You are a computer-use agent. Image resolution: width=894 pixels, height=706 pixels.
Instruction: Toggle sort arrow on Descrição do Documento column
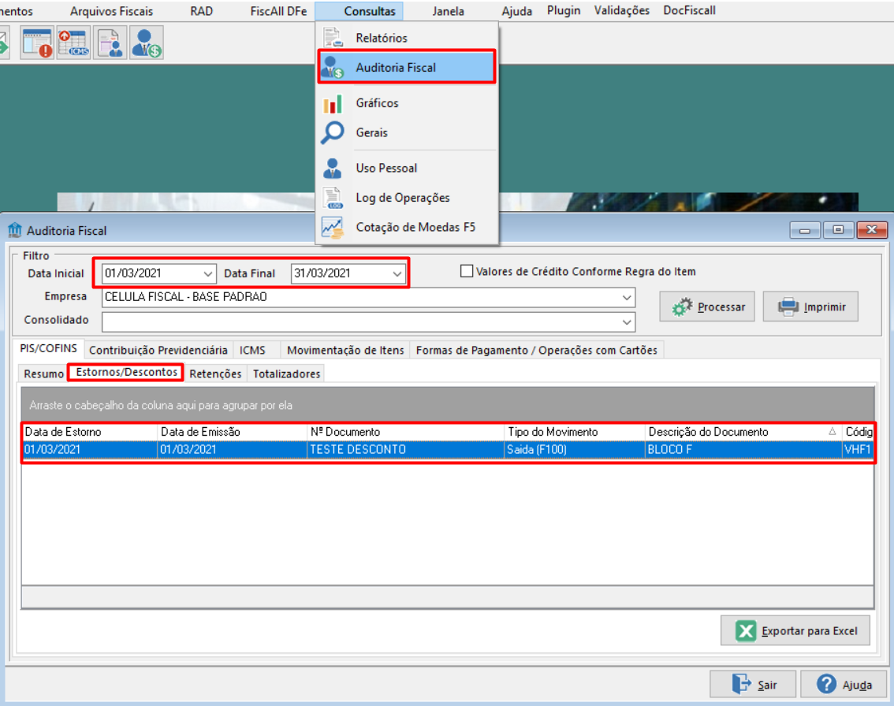833,432
